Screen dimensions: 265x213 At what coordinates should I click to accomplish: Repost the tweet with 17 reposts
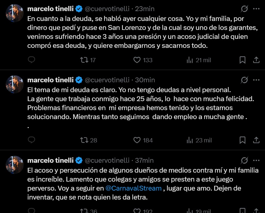coord(85,60)
